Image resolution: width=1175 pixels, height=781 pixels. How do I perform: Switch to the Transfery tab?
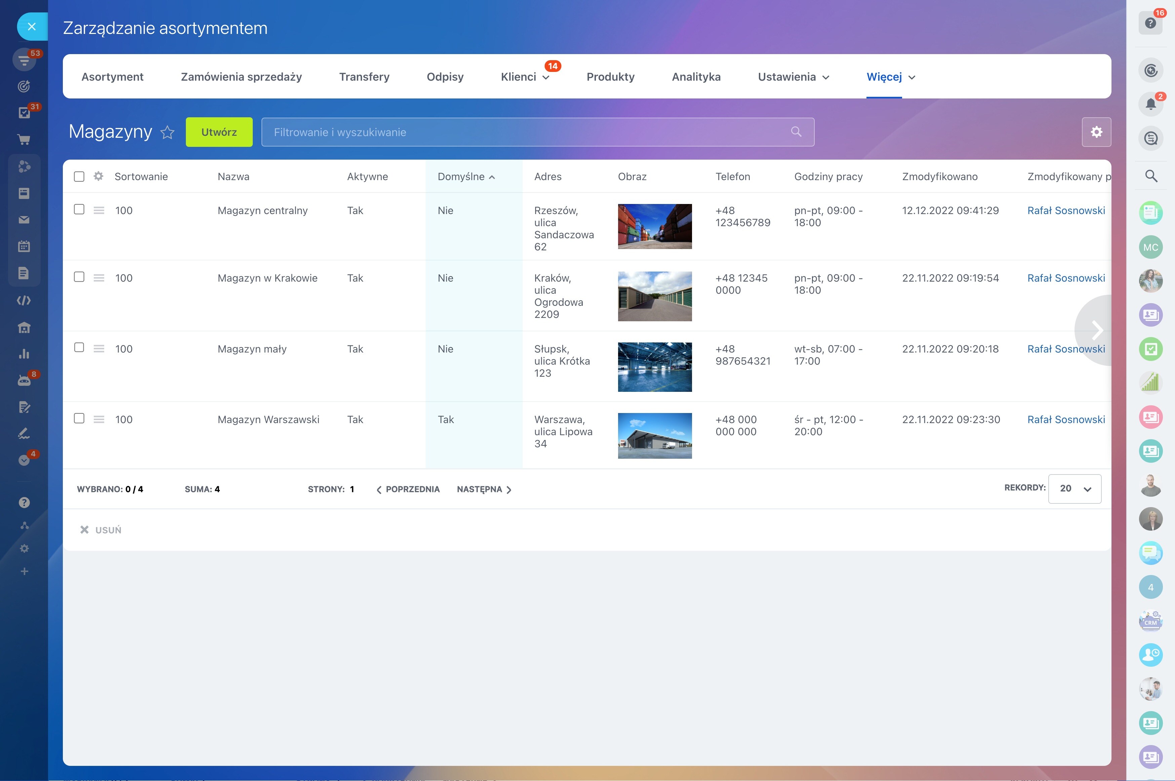(x=364, y=77)
